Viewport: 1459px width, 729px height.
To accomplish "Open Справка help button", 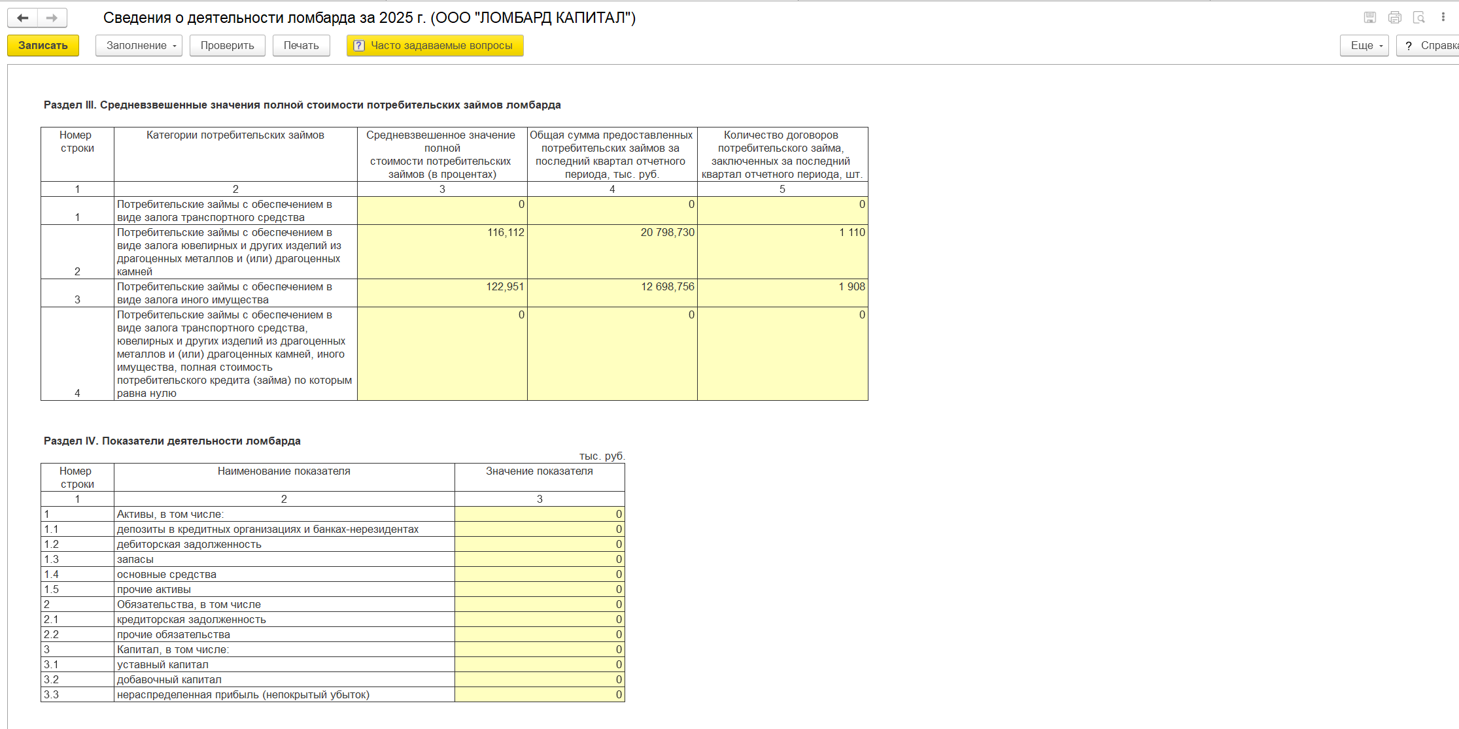I will [1430, 46].
